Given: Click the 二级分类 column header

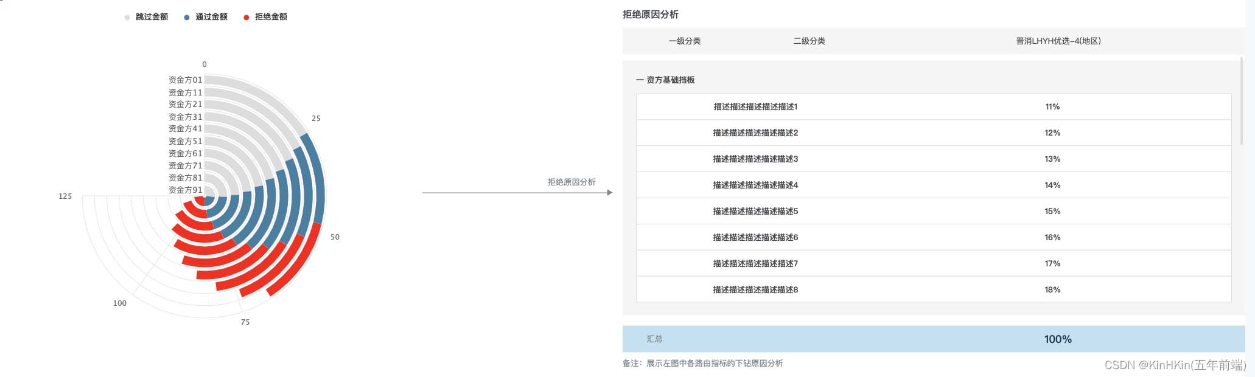Looking at the screenshot, I should click(809, 41).
